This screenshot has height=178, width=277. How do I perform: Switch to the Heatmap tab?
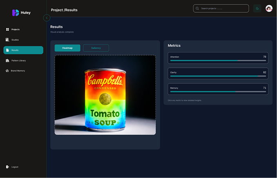coord(67,48)
